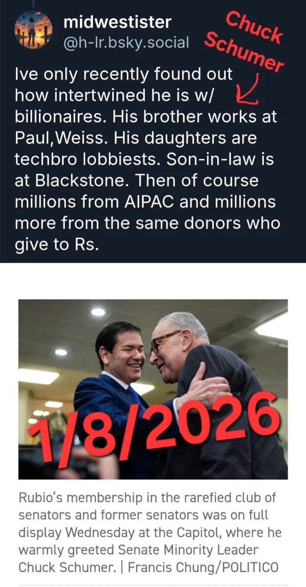Open the @h-lr.bsky.social handle
The width and height of the screenshot is (306, 587).
(x=126, y=43)
